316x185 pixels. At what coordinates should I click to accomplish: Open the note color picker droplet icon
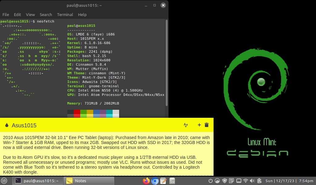point(7,125)
